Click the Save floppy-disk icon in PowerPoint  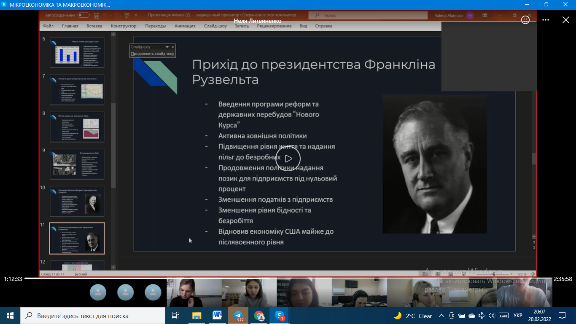coord(97,15)
